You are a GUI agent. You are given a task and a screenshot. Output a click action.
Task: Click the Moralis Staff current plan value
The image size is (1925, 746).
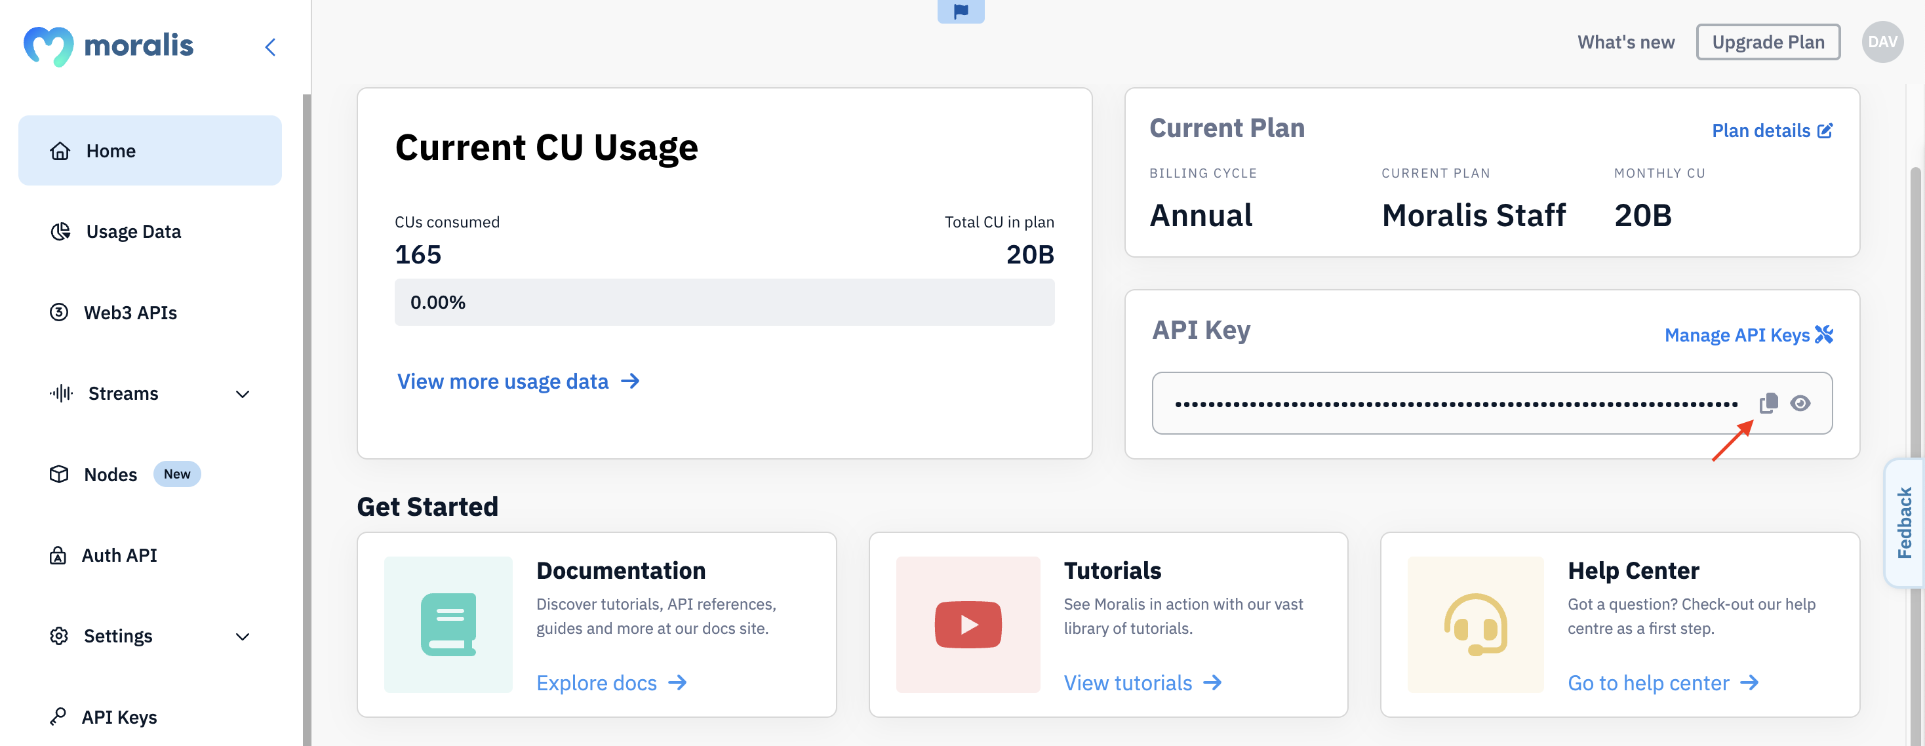(1474, 216)
